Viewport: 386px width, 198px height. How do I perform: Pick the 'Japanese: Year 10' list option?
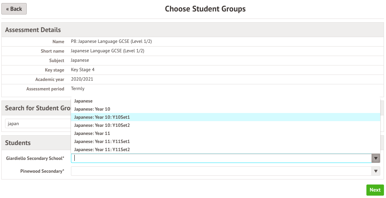coord(92,109)
